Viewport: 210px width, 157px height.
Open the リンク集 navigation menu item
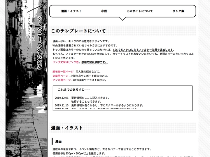pyautogui.click(x=178, y=11)
